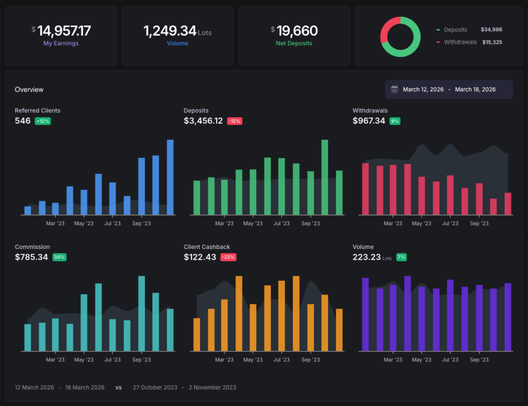The height and width of the screenshot is (406, 528).
Task: Click the -12% Deposits change badge
Action: coord(235,121)
